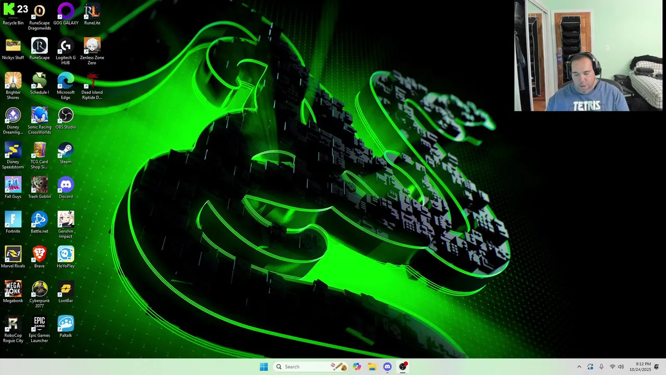Select the Steam desktop shortcut

[66, 153]
